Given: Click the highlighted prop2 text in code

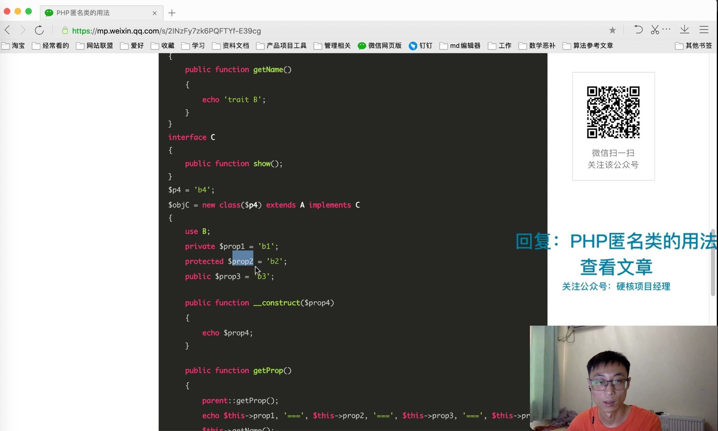Looking at the screenshot, I should pyautogui.click(x=243, y=261).
